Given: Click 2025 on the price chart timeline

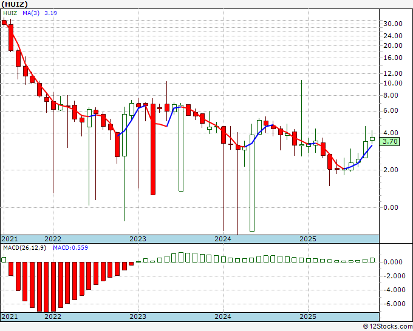Looking at the screenshot, I should 308,239.
